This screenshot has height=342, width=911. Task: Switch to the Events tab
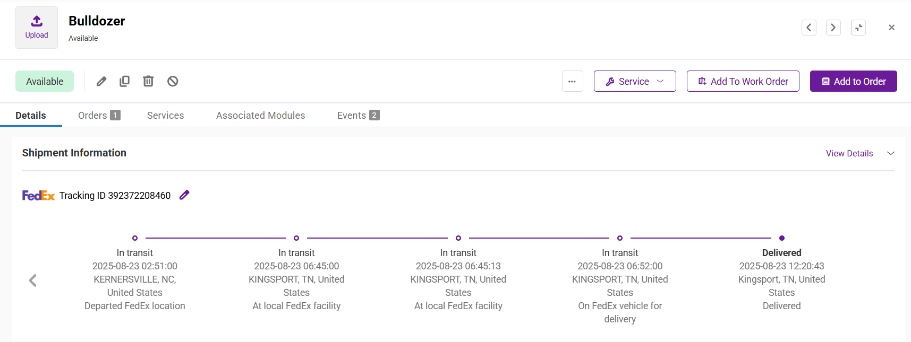click(358, 115)
